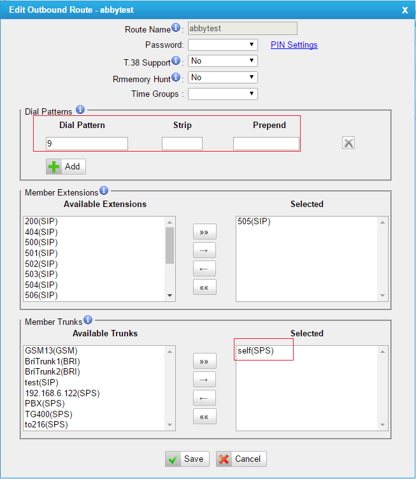Select extension 500(SIP)
The width and height of the screenshot is (416, 479).
point(41,243)
